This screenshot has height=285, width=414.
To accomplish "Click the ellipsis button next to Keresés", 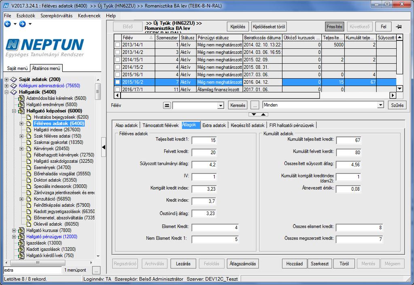I will [255, 105].
